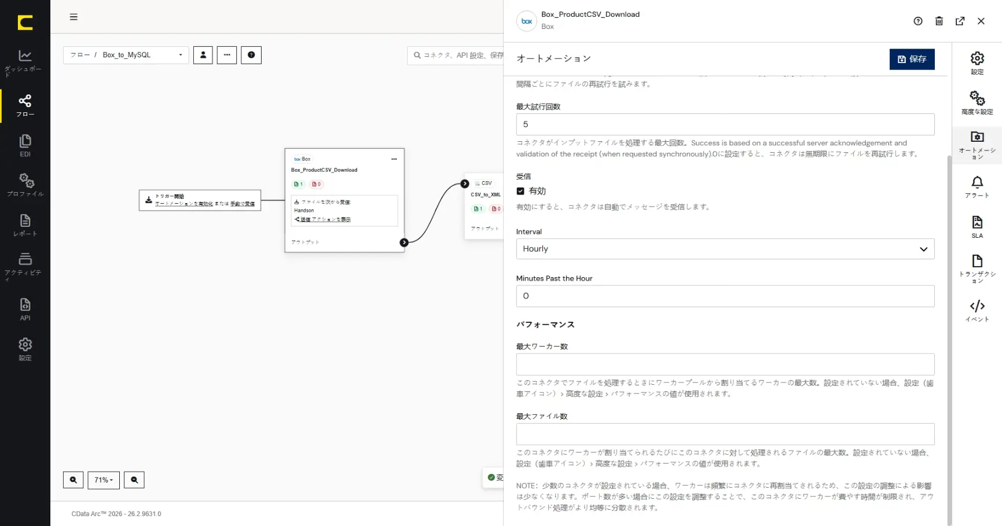Click the user icon button beside flow selector

click(x=203, y=55)
